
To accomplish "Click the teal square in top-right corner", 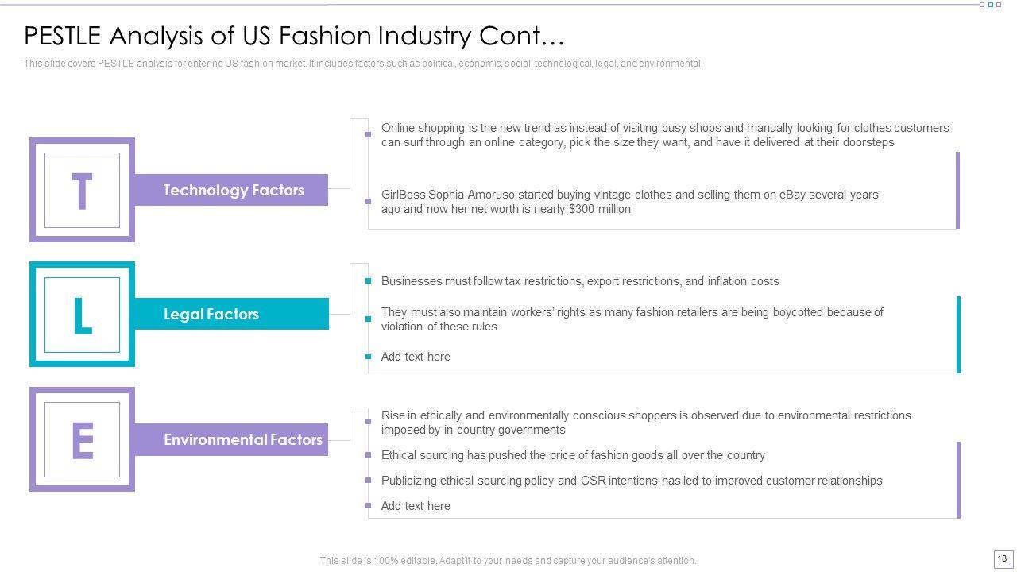I will click(991, 5).
